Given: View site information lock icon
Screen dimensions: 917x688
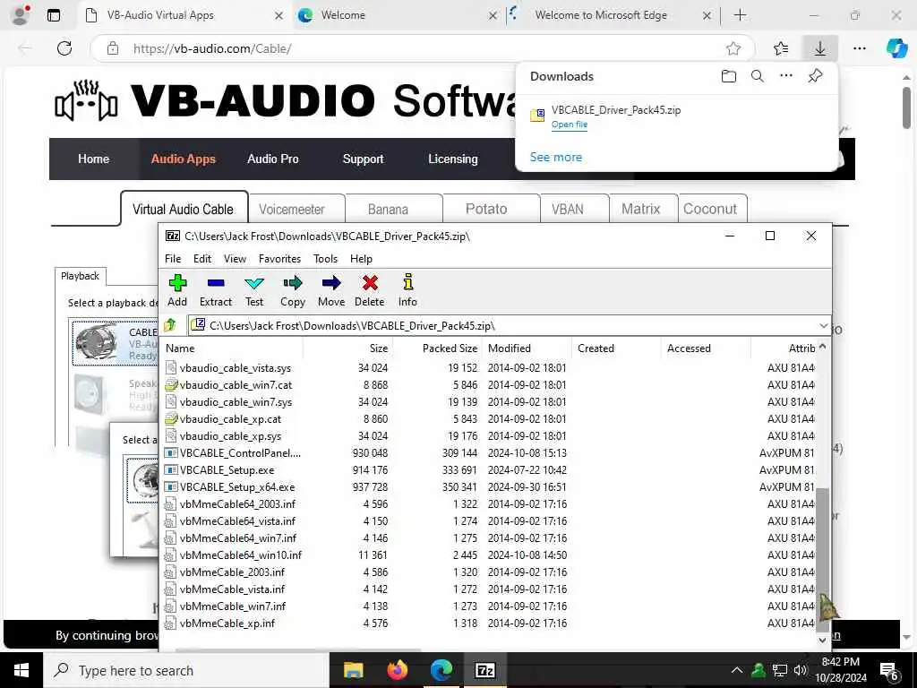Looking at the screenshot, I should 113,48.
